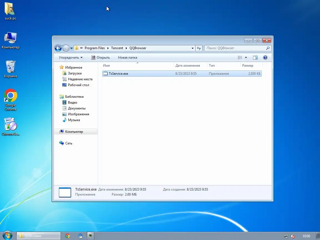Refresh the QQBrowser folder view

coord(199,48)
